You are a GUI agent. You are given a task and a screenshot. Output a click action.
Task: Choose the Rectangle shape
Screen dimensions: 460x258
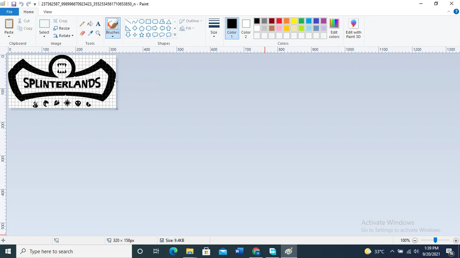tap(148, 21)
